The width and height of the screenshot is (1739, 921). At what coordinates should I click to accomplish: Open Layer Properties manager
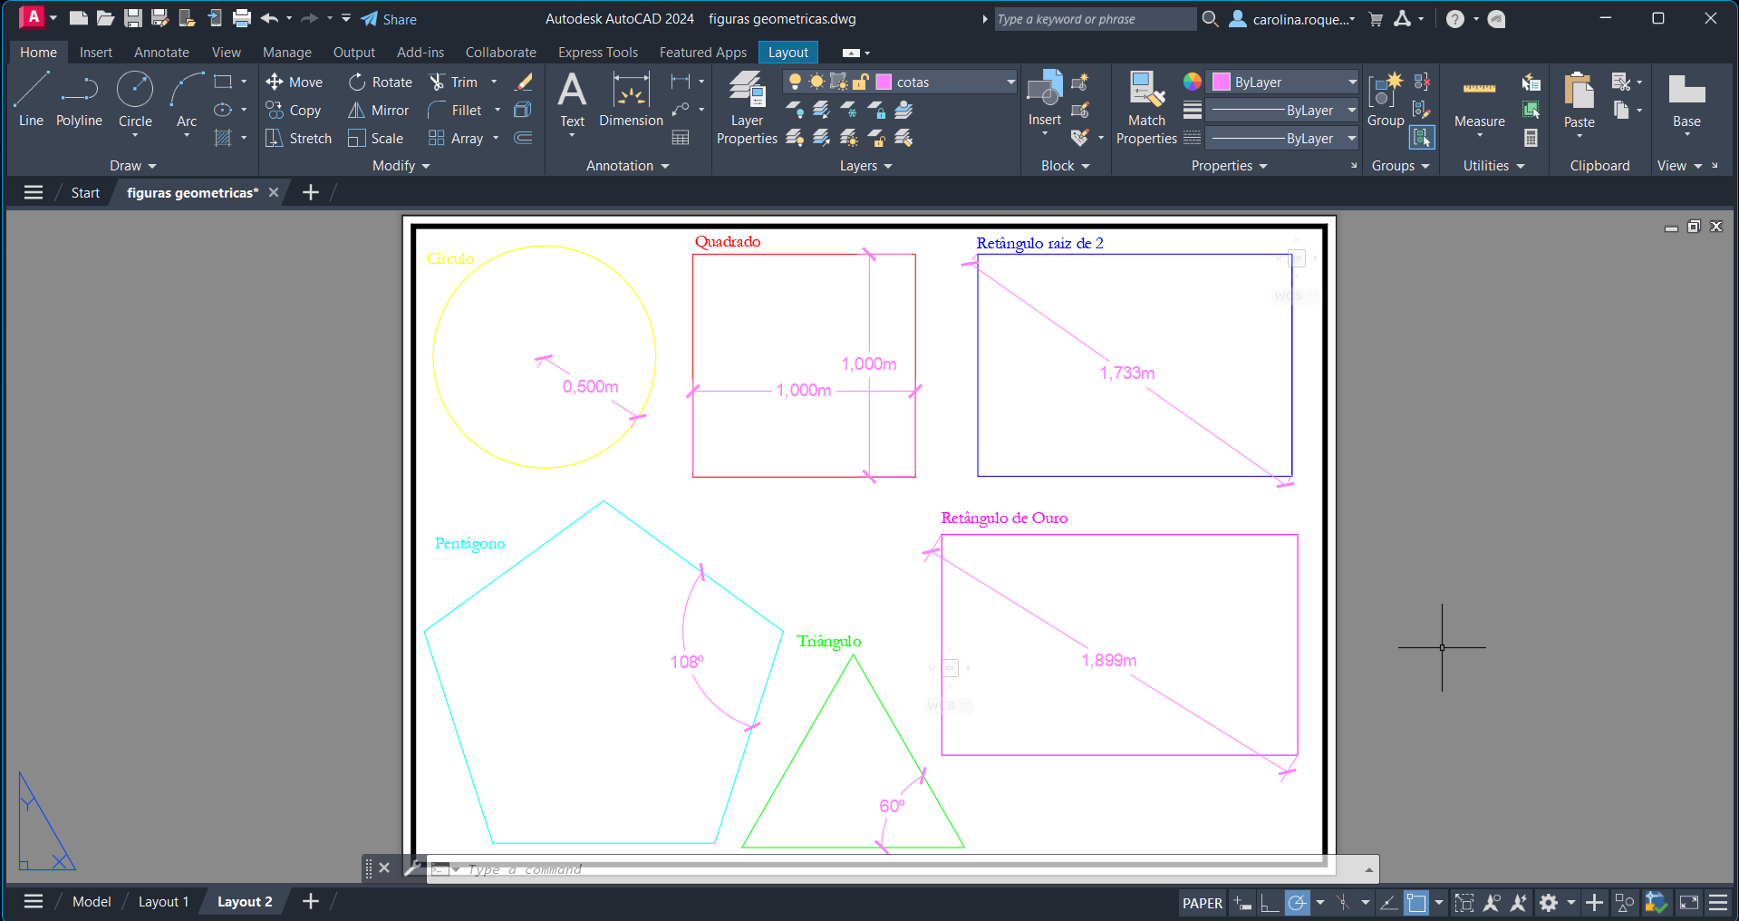click(747, 109)
